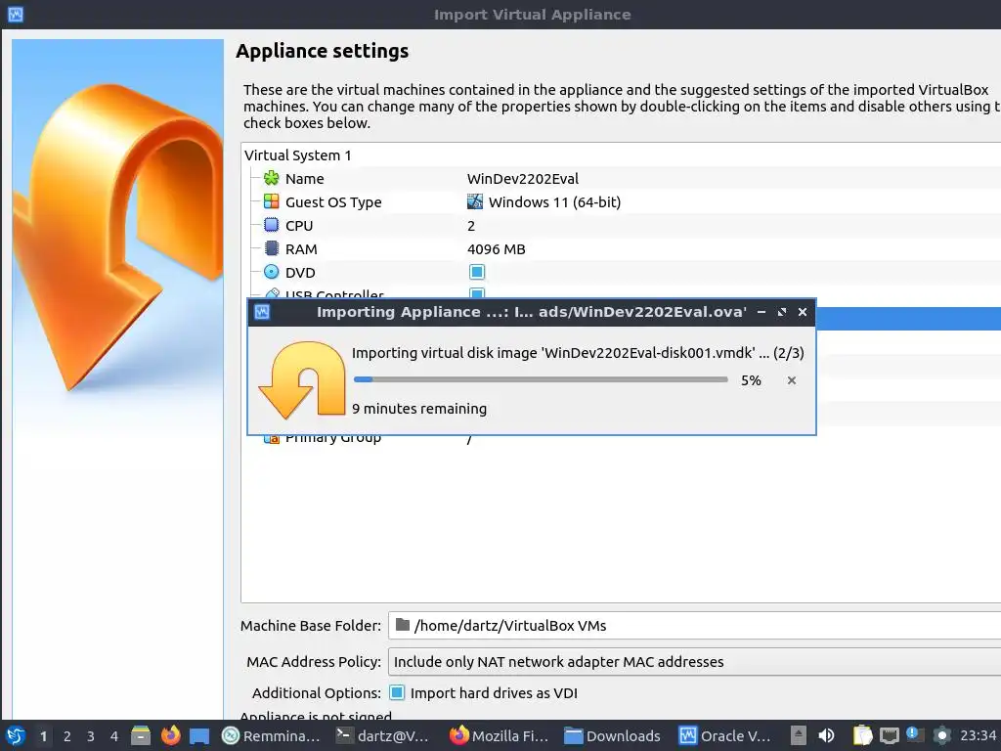Click the settings gear tray icon
Image resolution: width=1001 pixels, height=751 pixels.
941,735
